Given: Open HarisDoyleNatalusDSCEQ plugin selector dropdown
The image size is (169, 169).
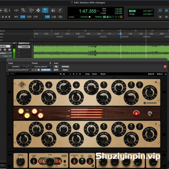Looking at the screenshot, I should [x=19, y=70].
